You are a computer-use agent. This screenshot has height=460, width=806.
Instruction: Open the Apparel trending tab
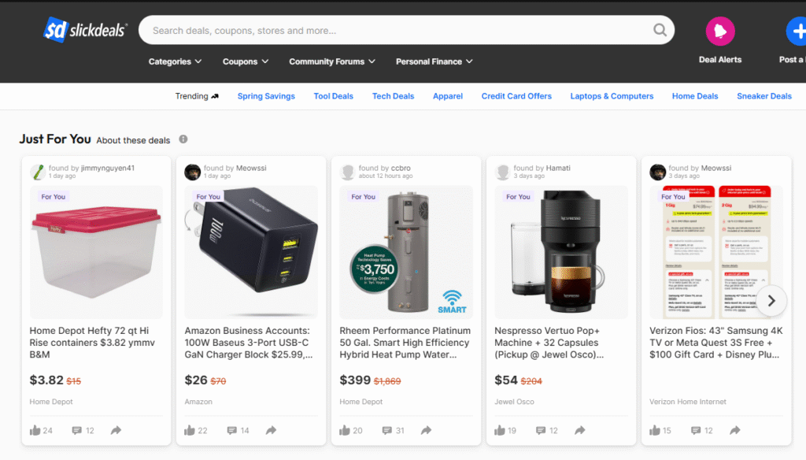(448, 96)
